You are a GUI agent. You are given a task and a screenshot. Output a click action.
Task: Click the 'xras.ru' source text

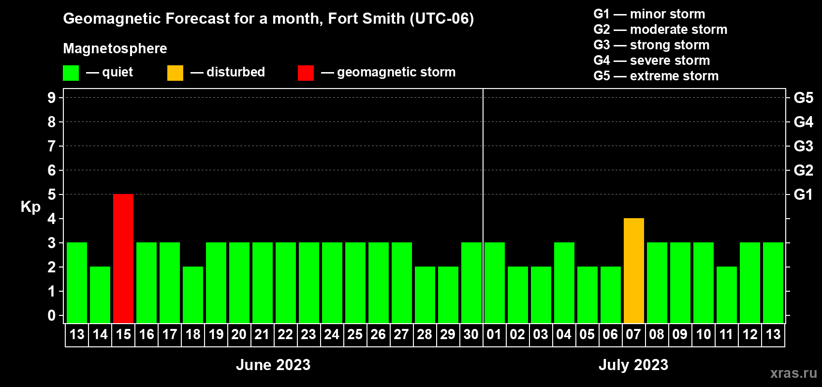[793, 373]
